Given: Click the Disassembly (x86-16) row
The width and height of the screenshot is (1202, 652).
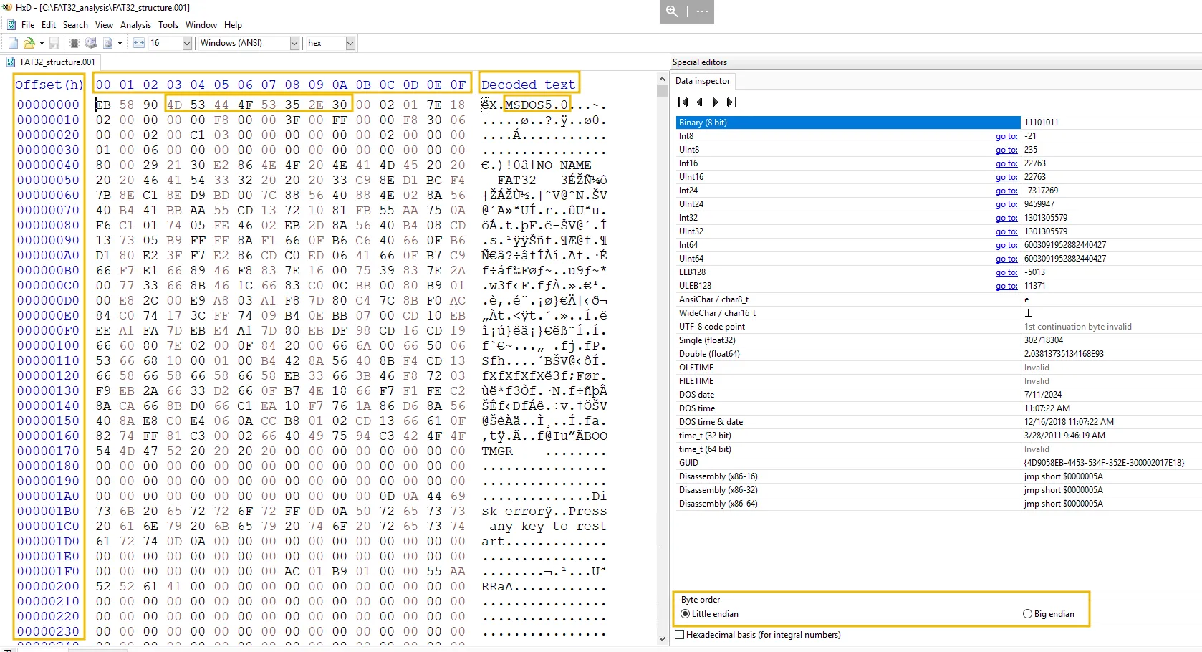Looking at the screenshot, I should point(938,476).
